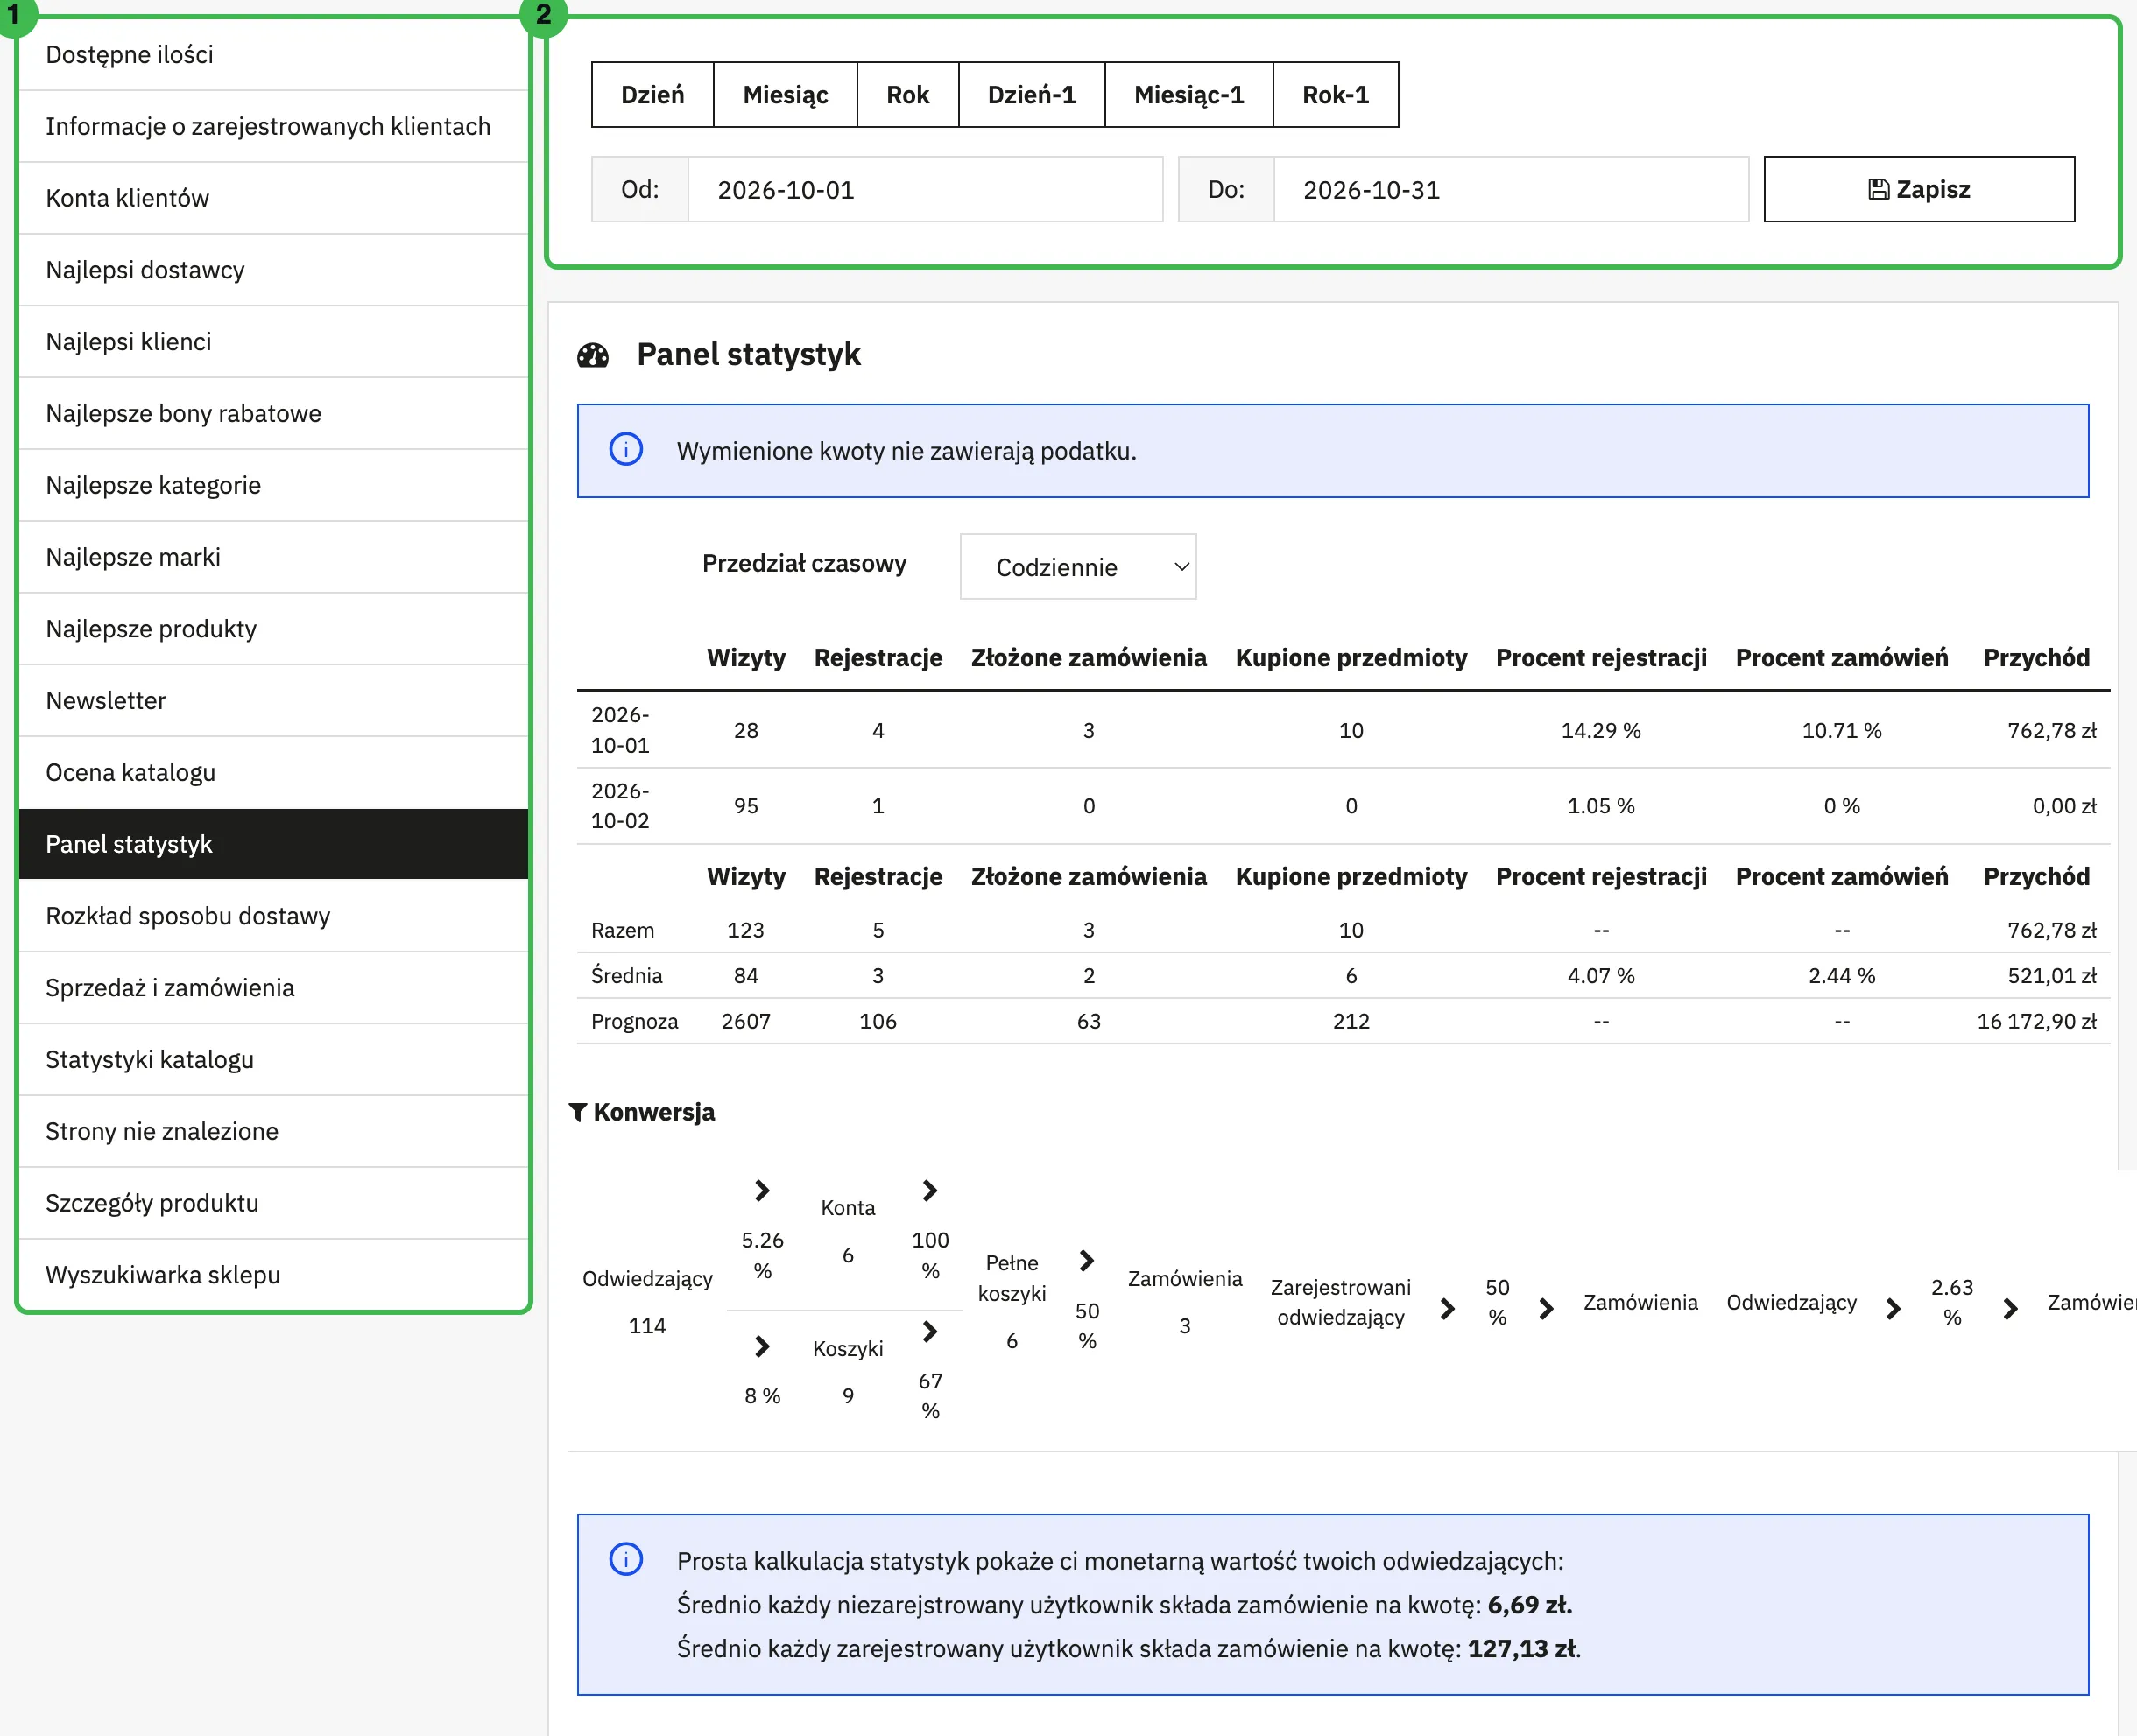2137x1736 pixels.
Task: Open Najlepsze bony rabatowe statistics
Action: pyautogui.click(x=273, y=414)
